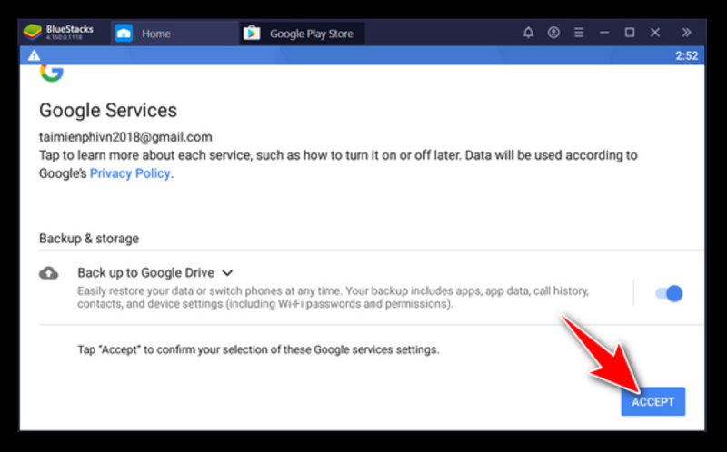Screen dimensions: 727x452
Task: Click the 2:52 clock in status bar
Action: pyautogui.click(x=686, y=55)
